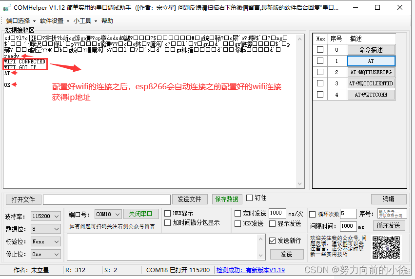
Task: Open the 波特率 115200 dropdown
Action: 45,216
